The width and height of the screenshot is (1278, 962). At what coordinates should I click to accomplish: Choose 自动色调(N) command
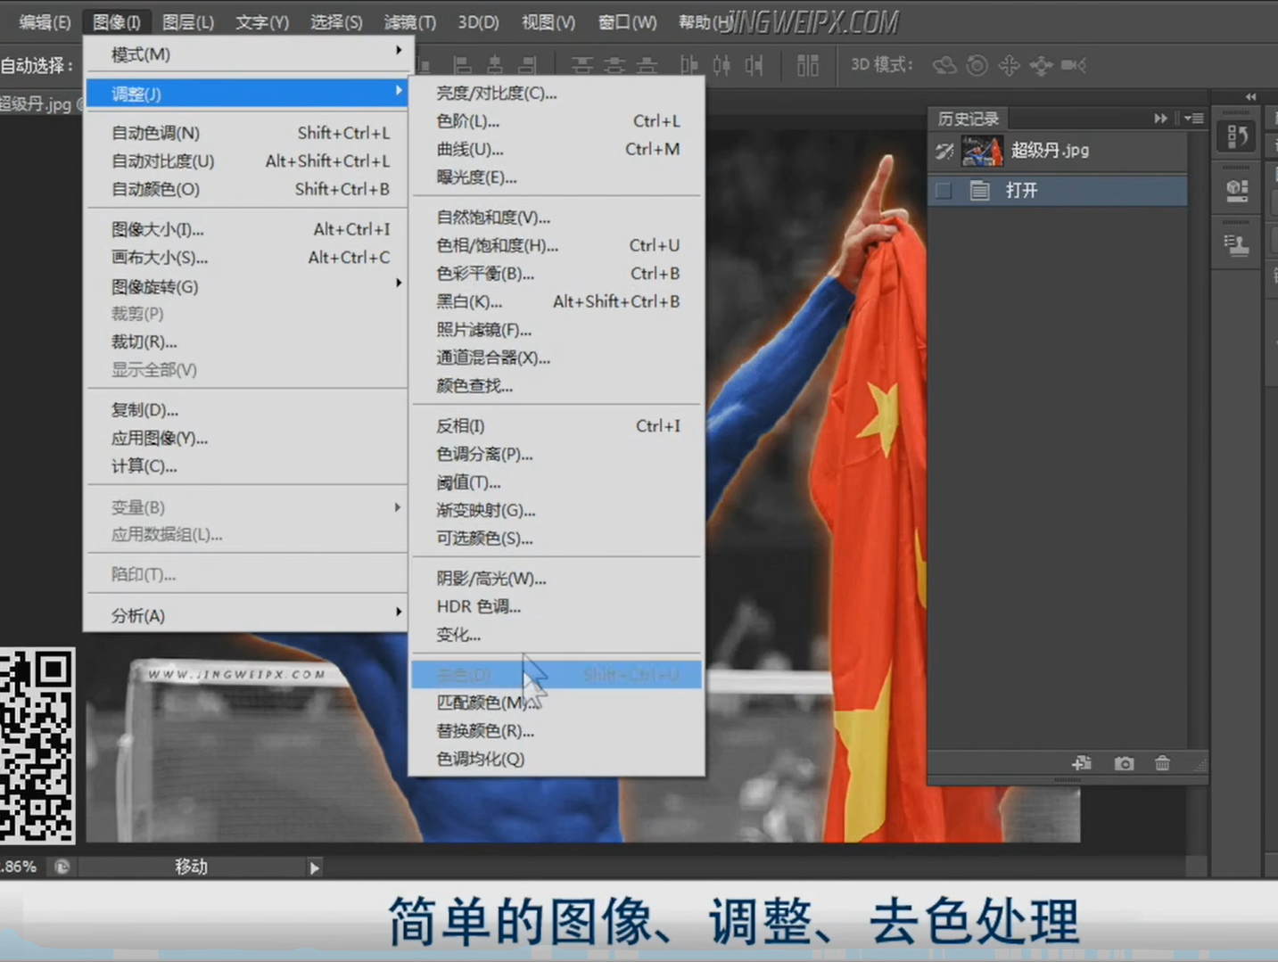coord(247,133)
